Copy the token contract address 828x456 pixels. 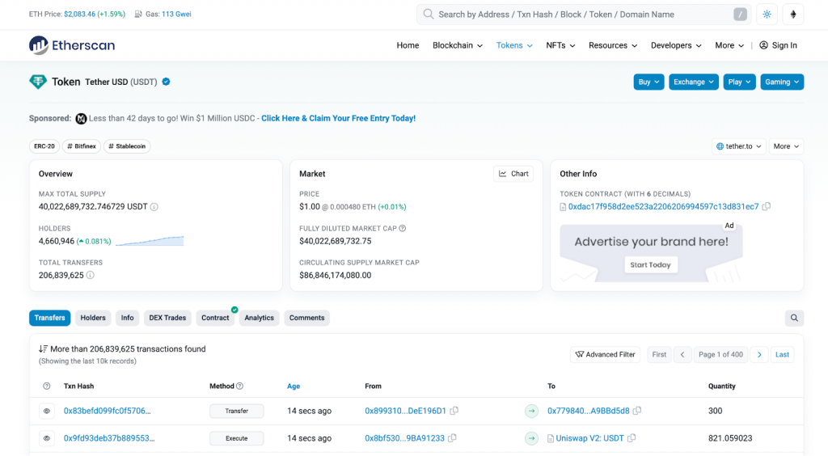(x=767, y=206)
